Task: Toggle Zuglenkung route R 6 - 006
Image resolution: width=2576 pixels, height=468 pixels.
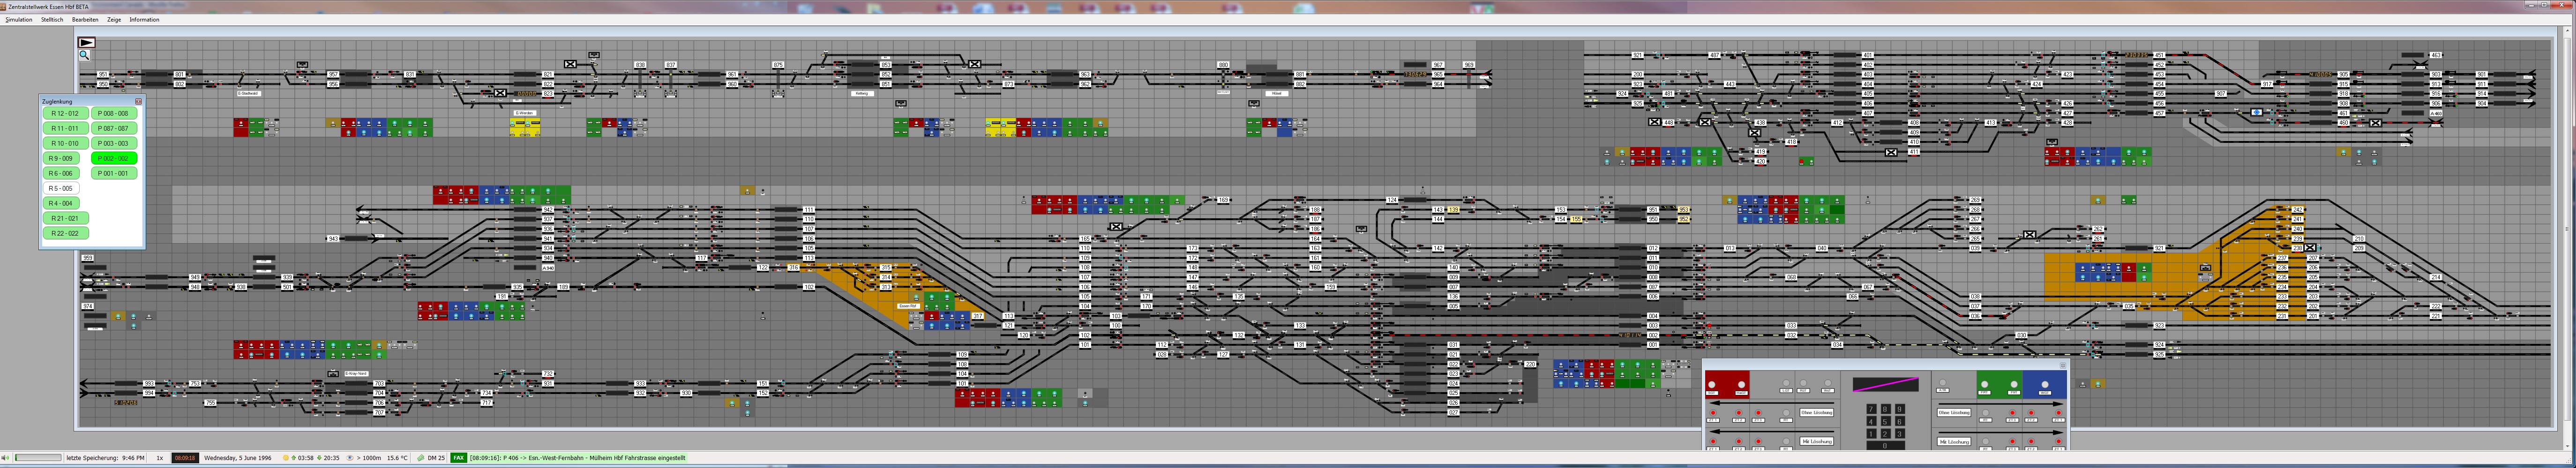Action: [x=61, y=173]
